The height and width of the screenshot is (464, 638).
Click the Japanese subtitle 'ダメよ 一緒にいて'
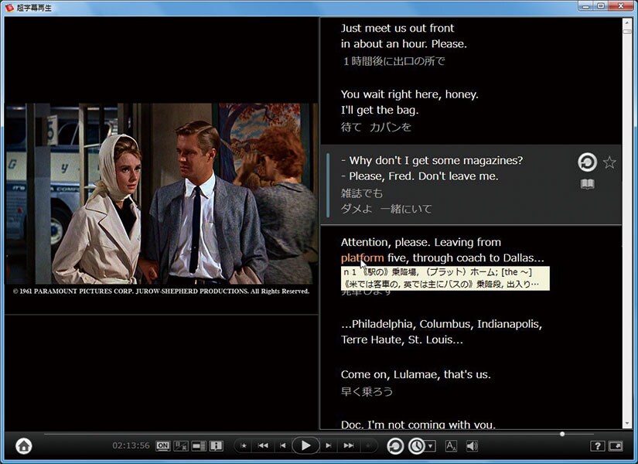[387, 210]
